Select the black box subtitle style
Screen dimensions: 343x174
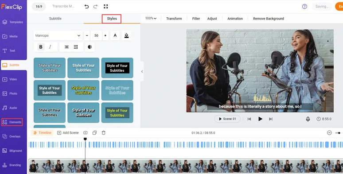[x=117, y=68]
